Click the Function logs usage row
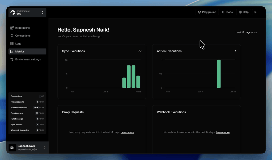Screen dimensions: 272x160 click(27, 119)
